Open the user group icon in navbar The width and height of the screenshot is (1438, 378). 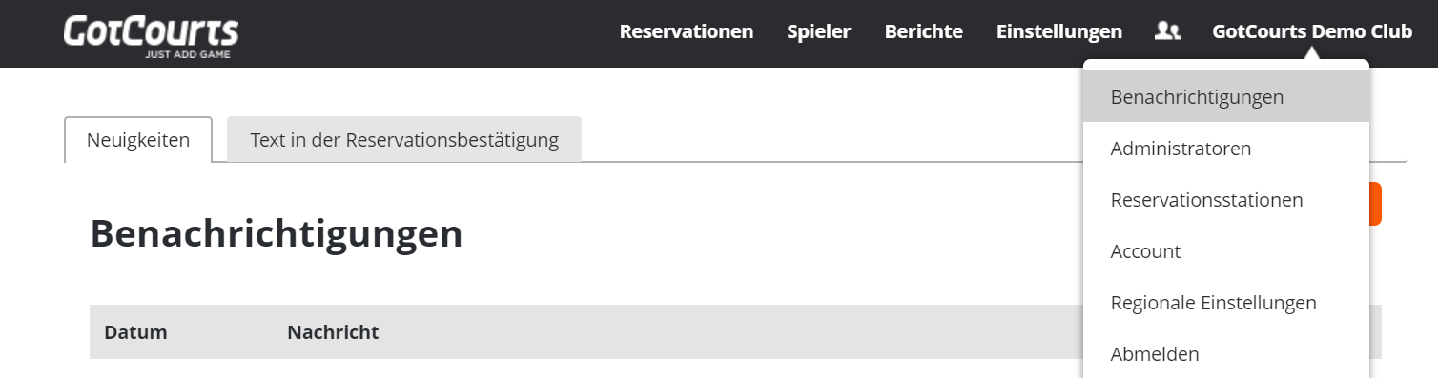pos(1167,31)
